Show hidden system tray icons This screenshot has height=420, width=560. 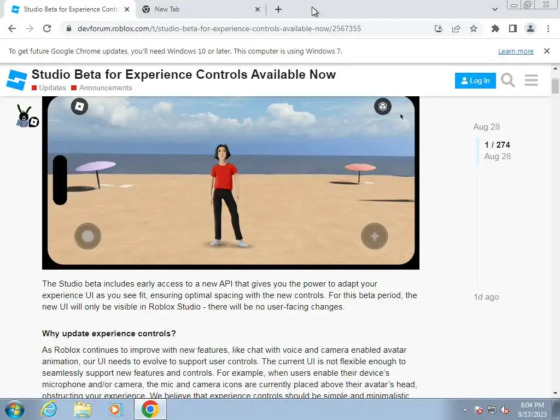click(x=465, y=410)
